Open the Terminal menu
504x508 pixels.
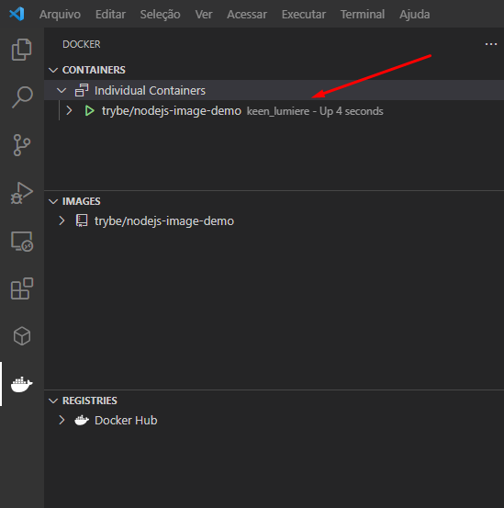(363, 15)
